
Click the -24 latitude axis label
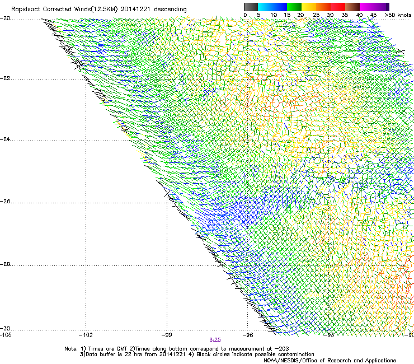tap(5, 139)
